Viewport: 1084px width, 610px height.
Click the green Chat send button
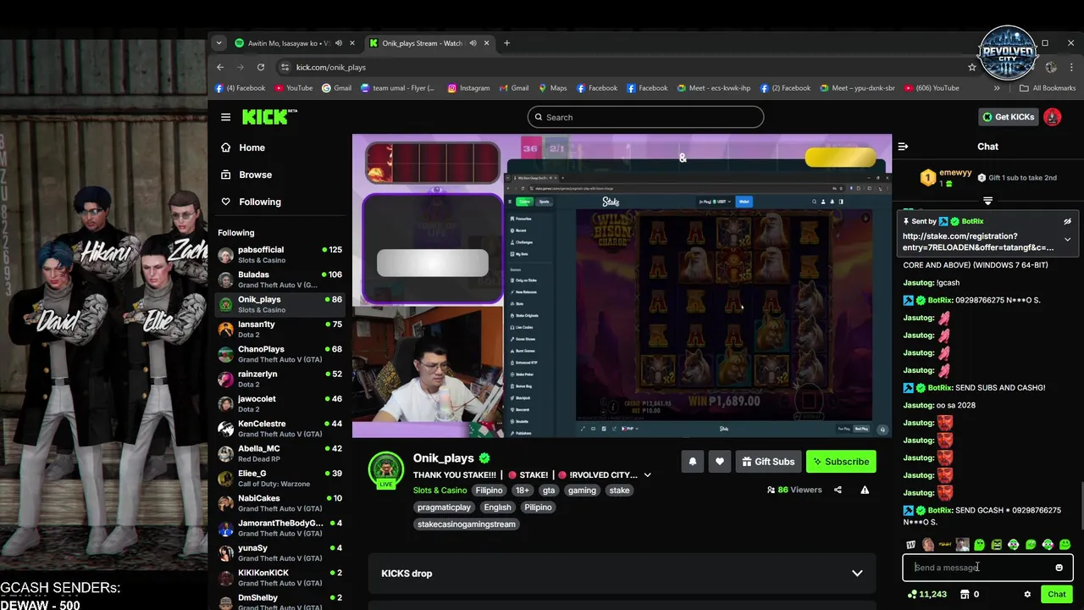click(1056, 595)
